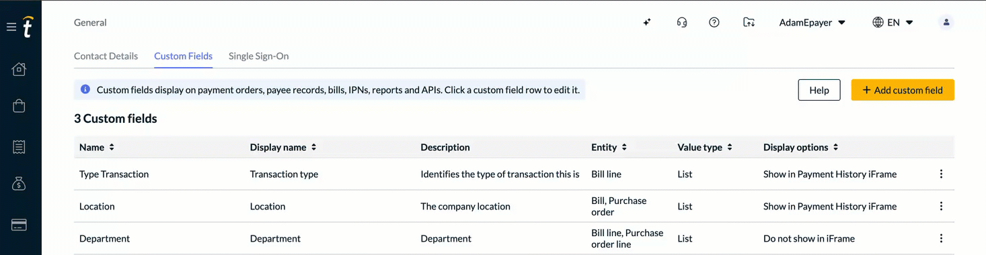Click 'The company location' description cell
Image resolution: width=986 pixels, height=255 pixels.
tap(465, 206)
